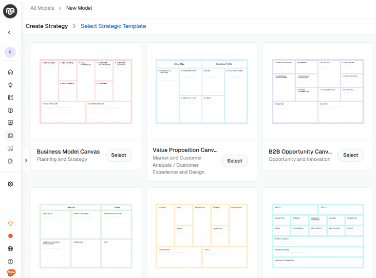Open B2B Opportunity Canvas preview thumbnail
Image resolution: width=376 pixels, height=278 pixels.
(318, 91)
